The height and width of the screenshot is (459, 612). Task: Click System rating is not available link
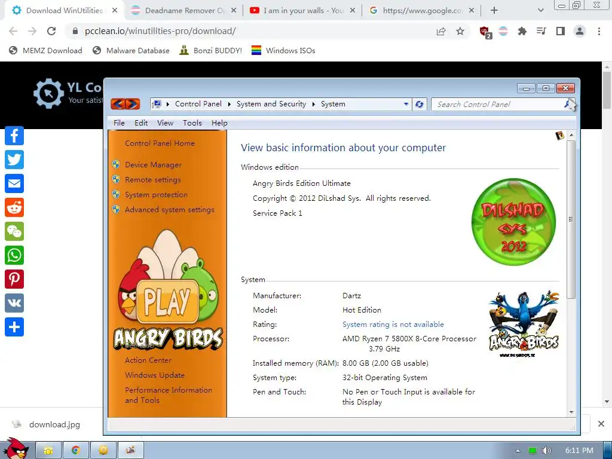393,325
